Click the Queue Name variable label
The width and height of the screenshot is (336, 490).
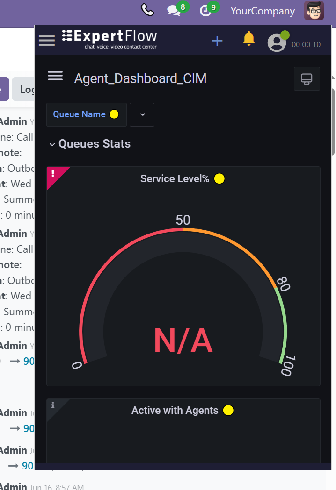tap(80, 114)
